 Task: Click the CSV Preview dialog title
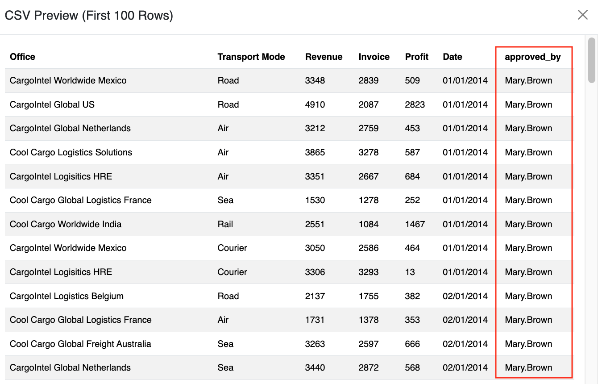pyautogui.click(x=89, y=16)
